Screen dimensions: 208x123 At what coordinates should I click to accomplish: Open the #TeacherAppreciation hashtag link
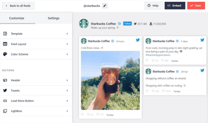tap(158, 55)
